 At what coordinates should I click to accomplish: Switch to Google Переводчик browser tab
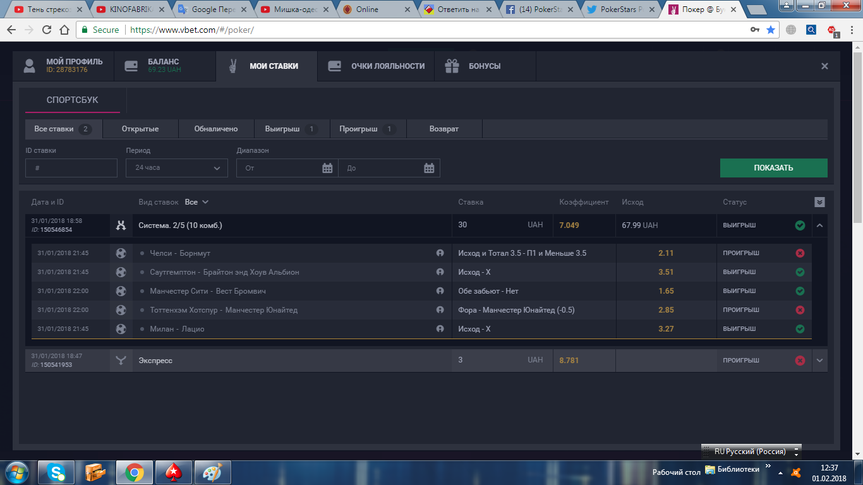(213, 9)
